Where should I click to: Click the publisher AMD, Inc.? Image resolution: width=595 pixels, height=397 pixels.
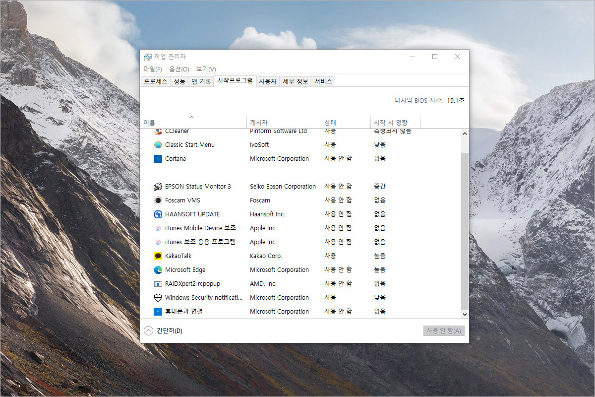point(263,284)
